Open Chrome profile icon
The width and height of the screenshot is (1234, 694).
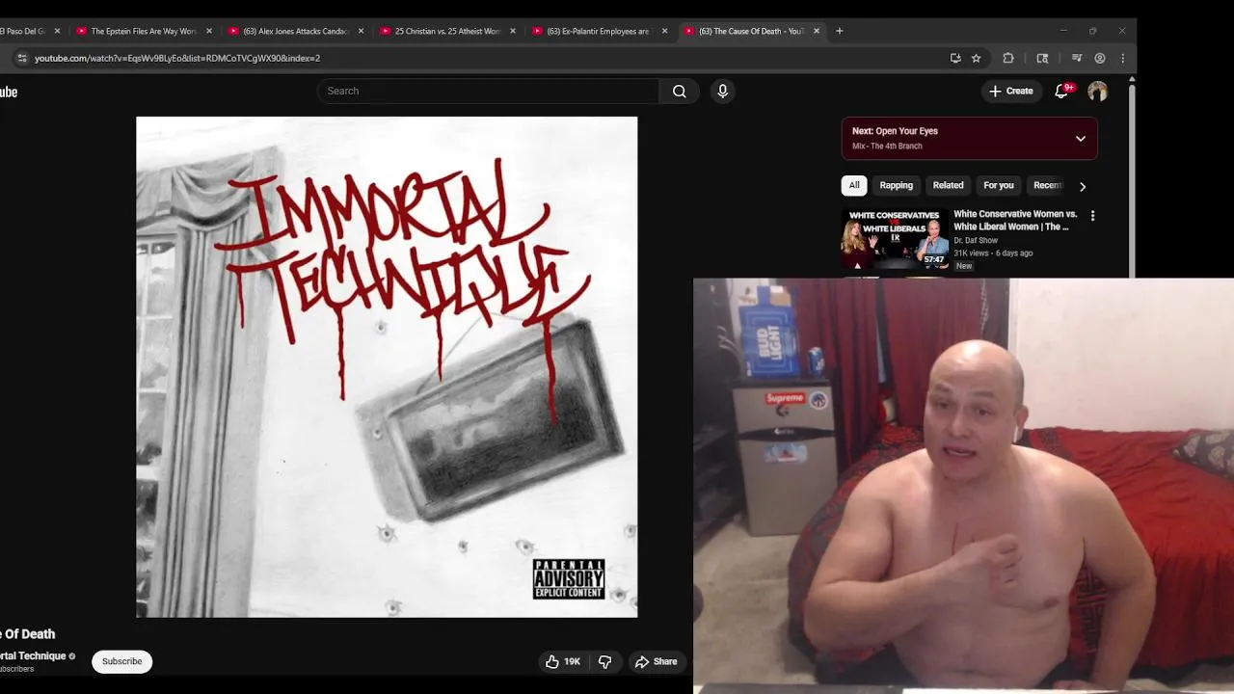coord(1100,58)
